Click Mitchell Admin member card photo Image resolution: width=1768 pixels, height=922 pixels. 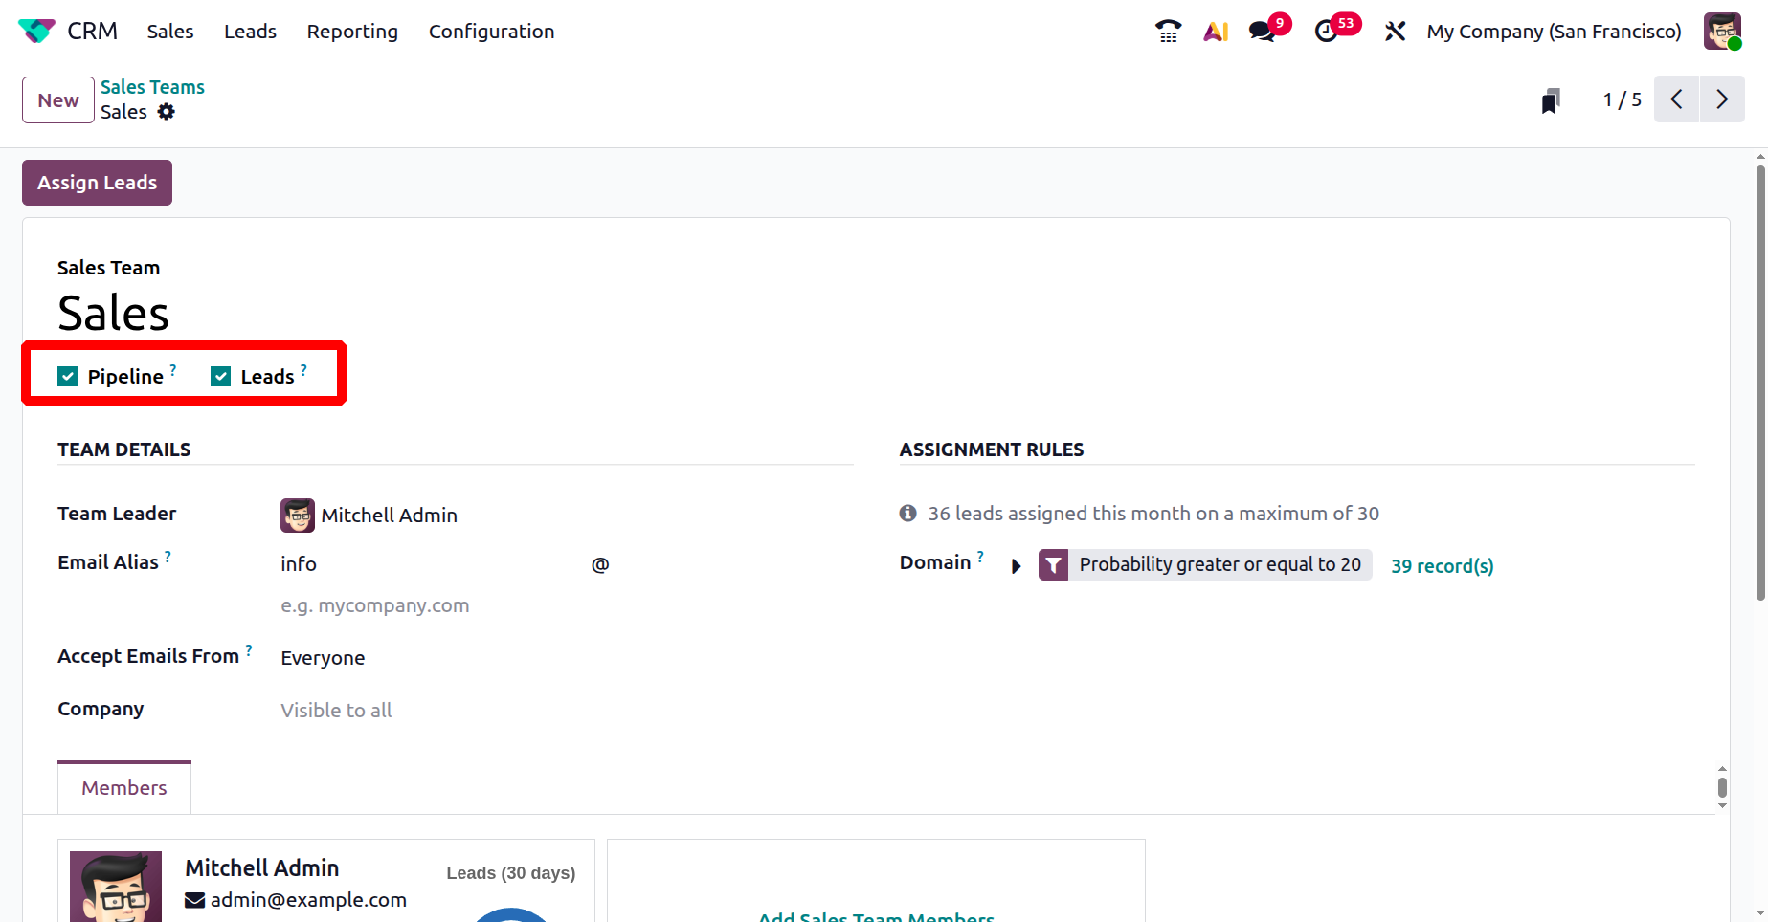116,887
